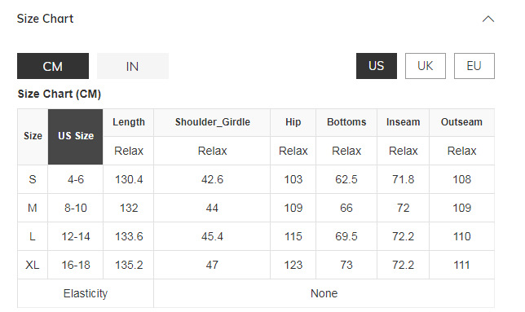
Task: Select the M size row label
Action: [33, 208]
